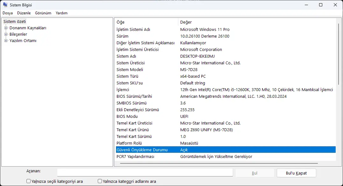Select the Sistem SKU'su row

(226, 83)
